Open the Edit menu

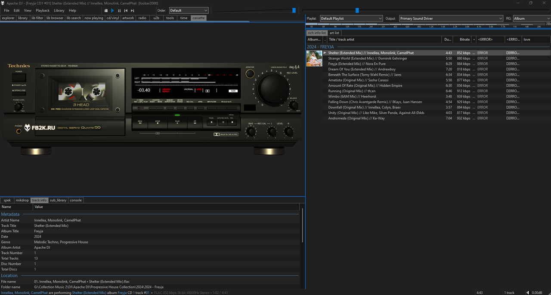point(16,10)
